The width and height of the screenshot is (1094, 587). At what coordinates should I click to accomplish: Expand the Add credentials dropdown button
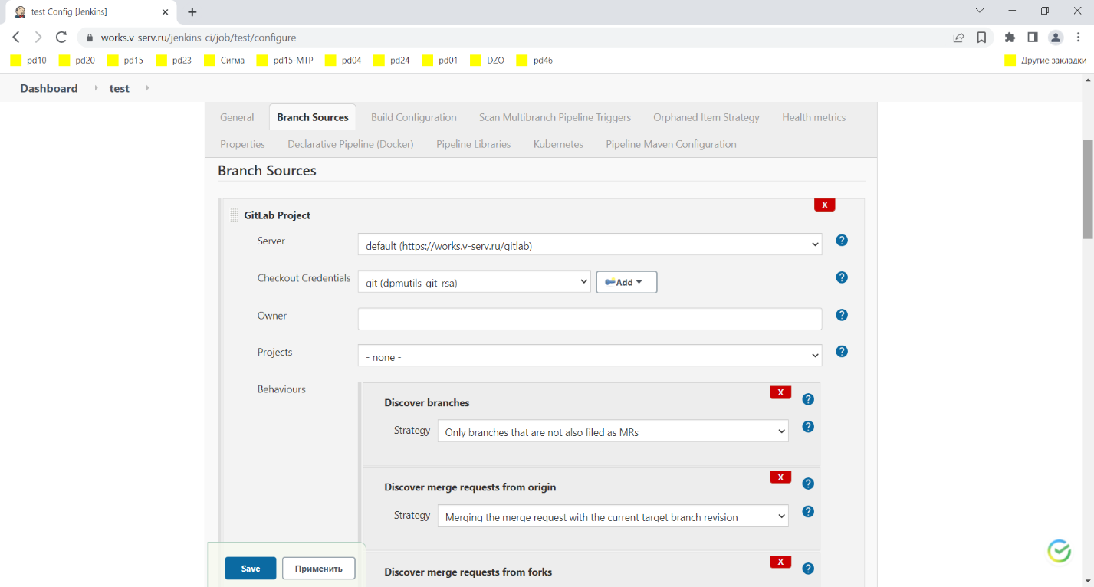[626, 282]
